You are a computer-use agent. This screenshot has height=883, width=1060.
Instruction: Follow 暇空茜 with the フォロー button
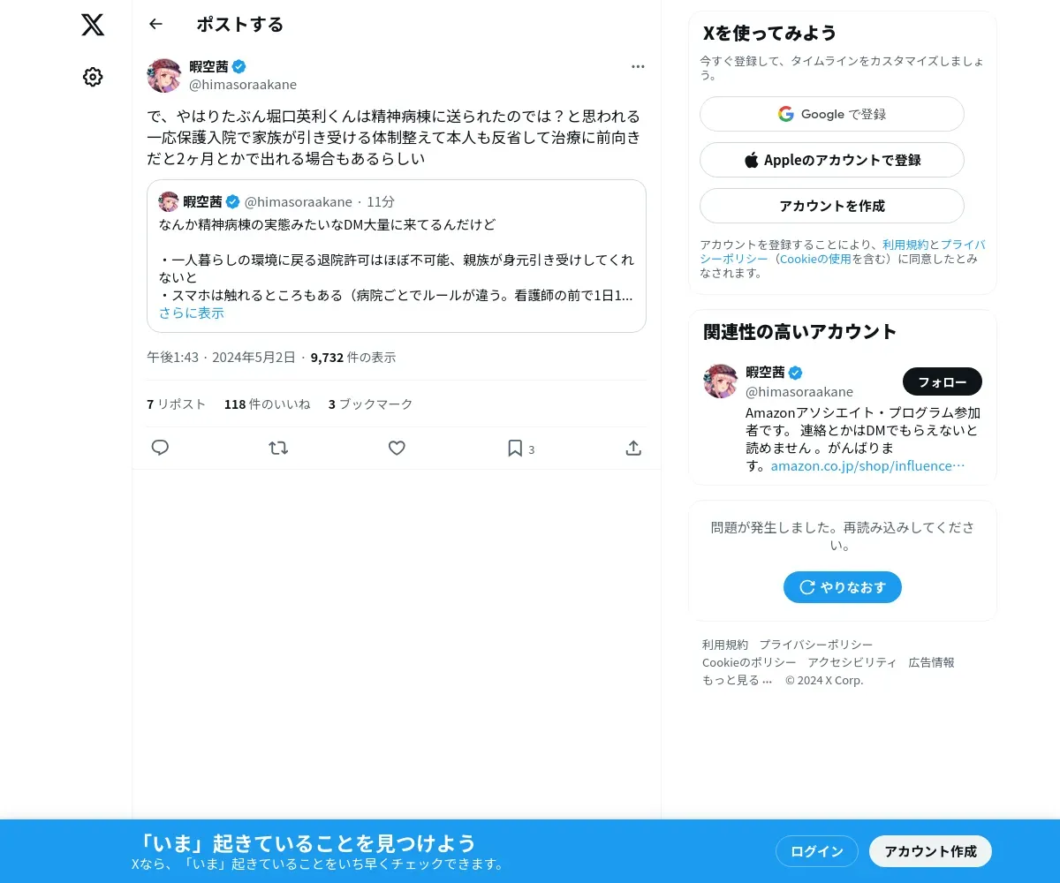[x=943, y=381]
